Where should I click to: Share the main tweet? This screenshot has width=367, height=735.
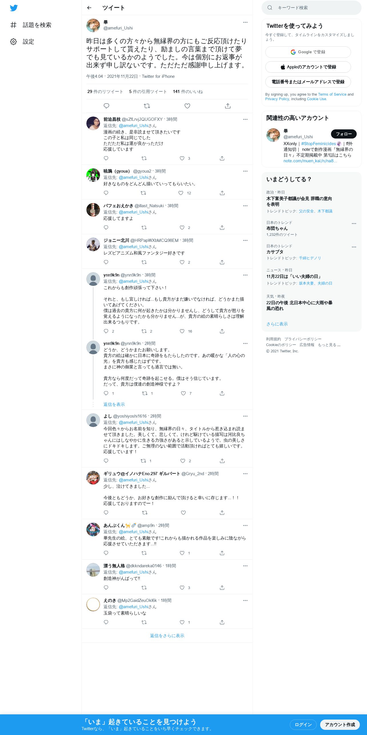pyautogui.click(x=228, y=106)
